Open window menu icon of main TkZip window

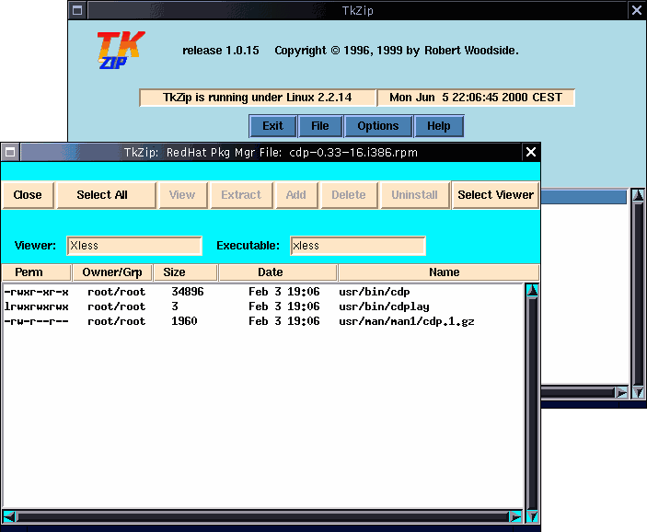tap(77, 10)
